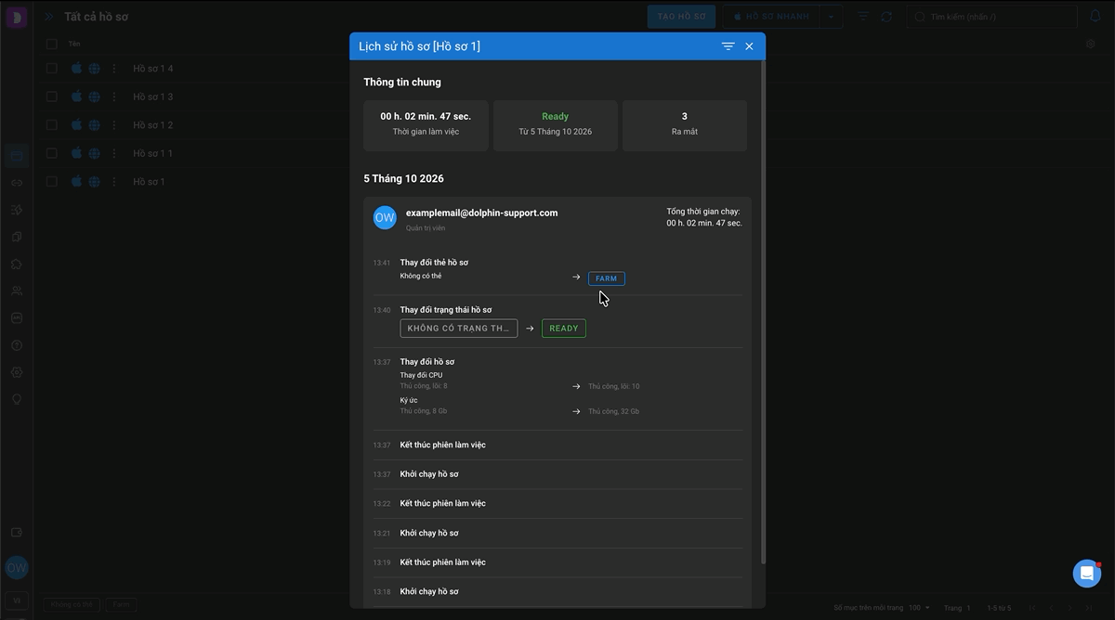Click the Thay đổi CPU line

pyautogui.click(x=422, y=375)
